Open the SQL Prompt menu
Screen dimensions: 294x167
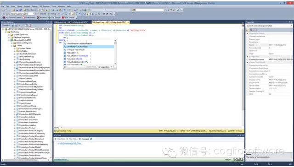tap(44, 6)
